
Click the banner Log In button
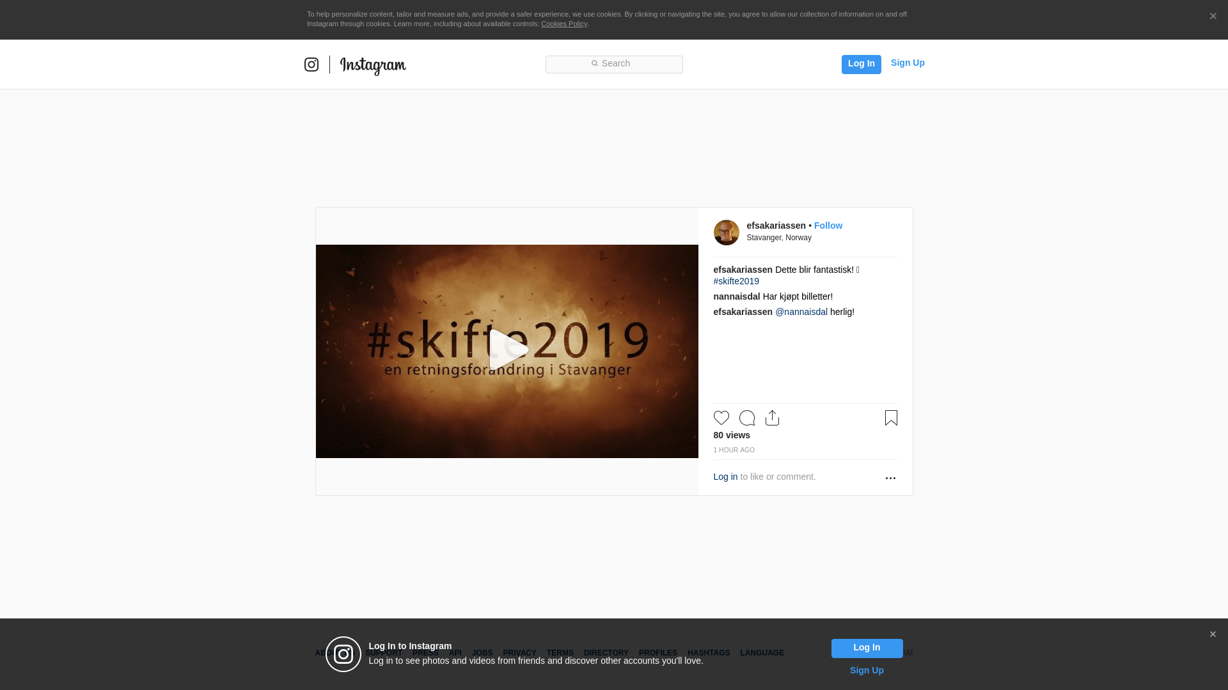click(867, 648)
